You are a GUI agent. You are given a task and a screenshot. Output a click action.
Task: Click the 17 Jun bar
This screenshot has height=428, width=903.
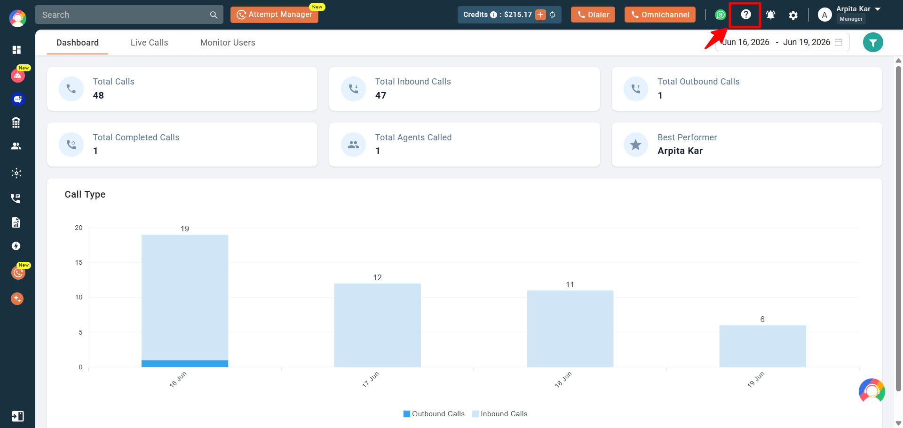pyautogui.click(x=377, y=325)
